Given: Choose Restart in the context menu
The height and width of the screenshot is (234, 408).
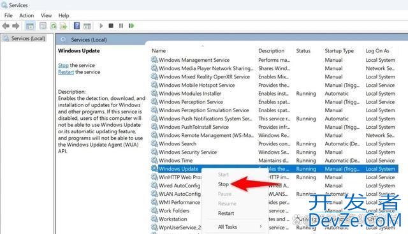Looking at the screenshot, I should [x=226, y=213].
